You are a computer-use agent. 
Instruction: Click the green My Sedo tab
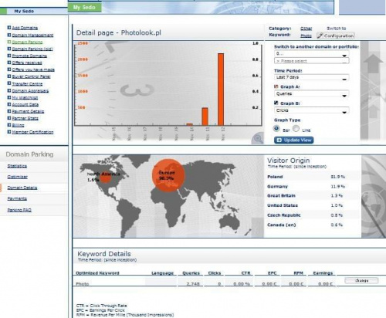(x=84, y=8)
